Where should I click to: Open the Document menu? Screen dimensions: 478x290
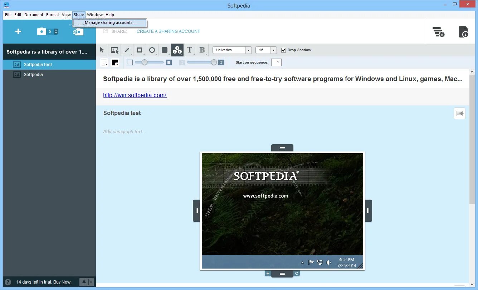coord(34,15)
